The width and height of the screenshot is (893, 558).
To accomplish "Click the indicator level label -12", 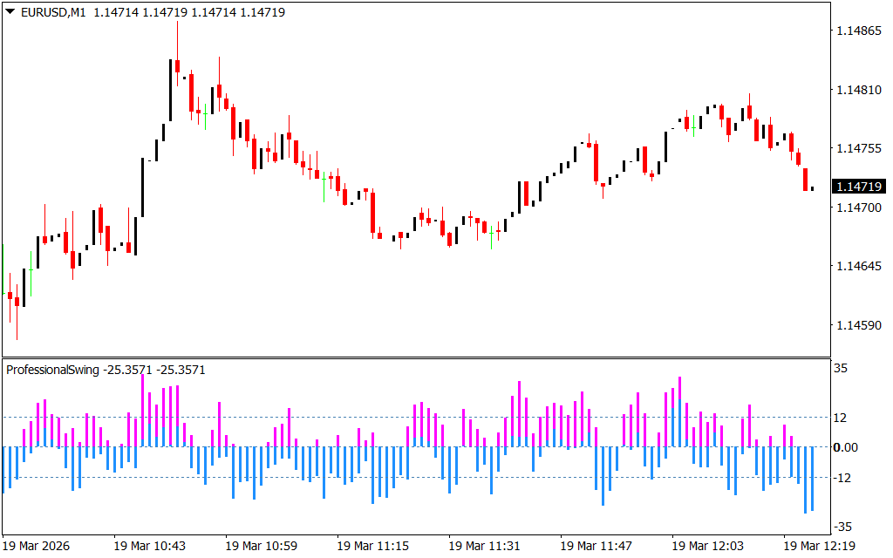I will (x=842, y=478).
